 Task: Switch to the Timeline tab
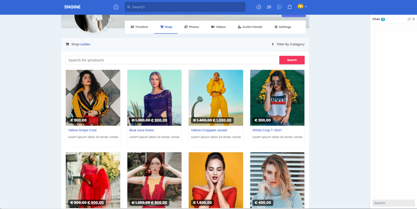139,27
